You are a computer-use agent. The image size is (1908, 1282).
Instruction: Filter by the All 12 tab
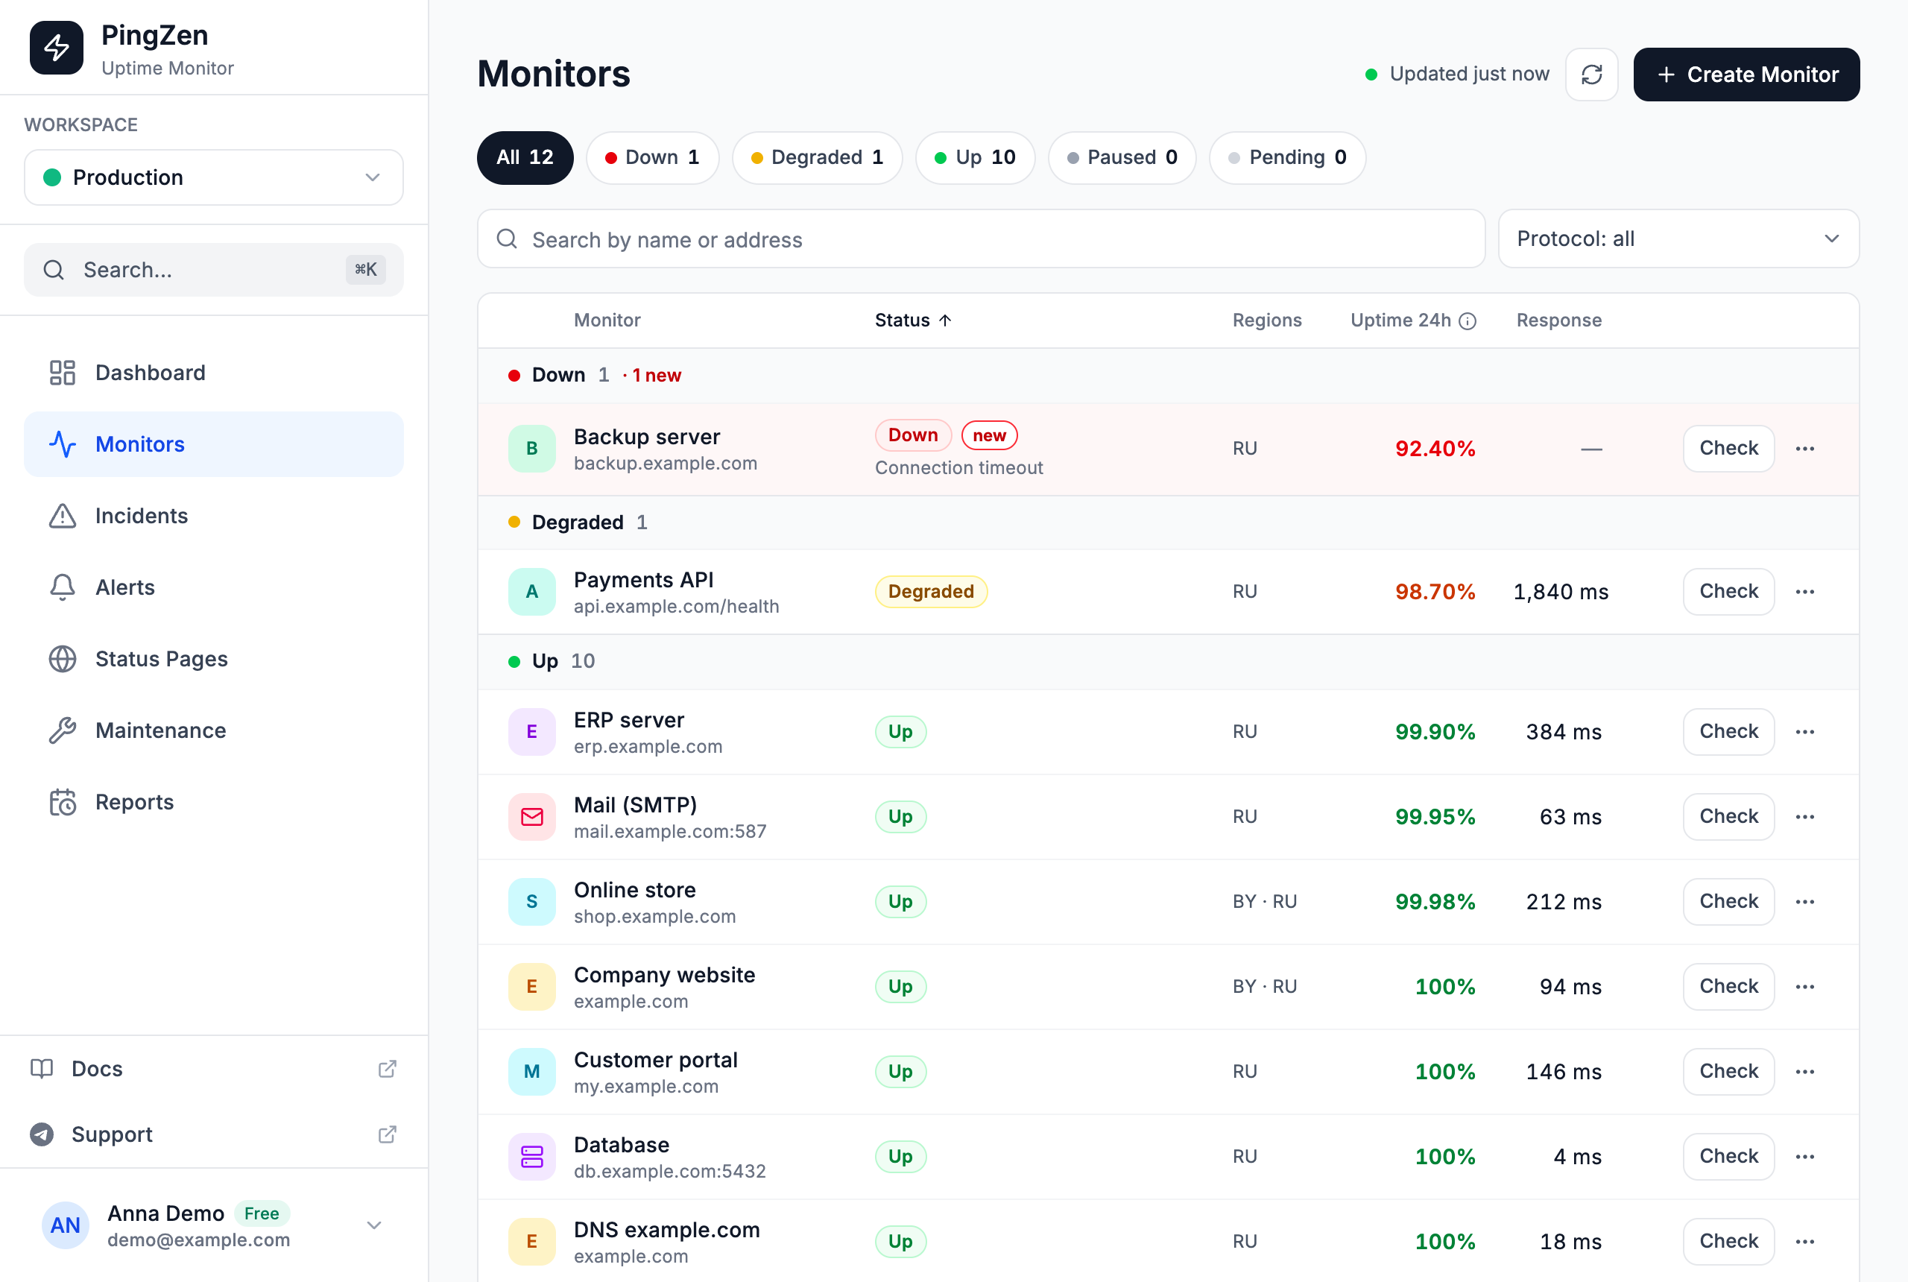coord(525,158)
